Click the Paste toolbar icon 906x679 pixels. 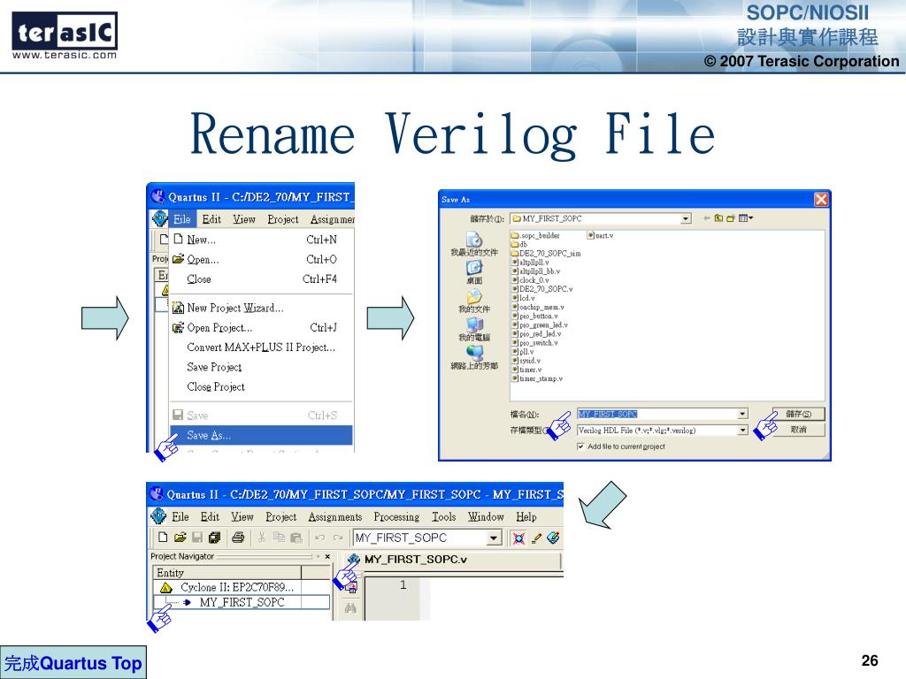[296, 538]
